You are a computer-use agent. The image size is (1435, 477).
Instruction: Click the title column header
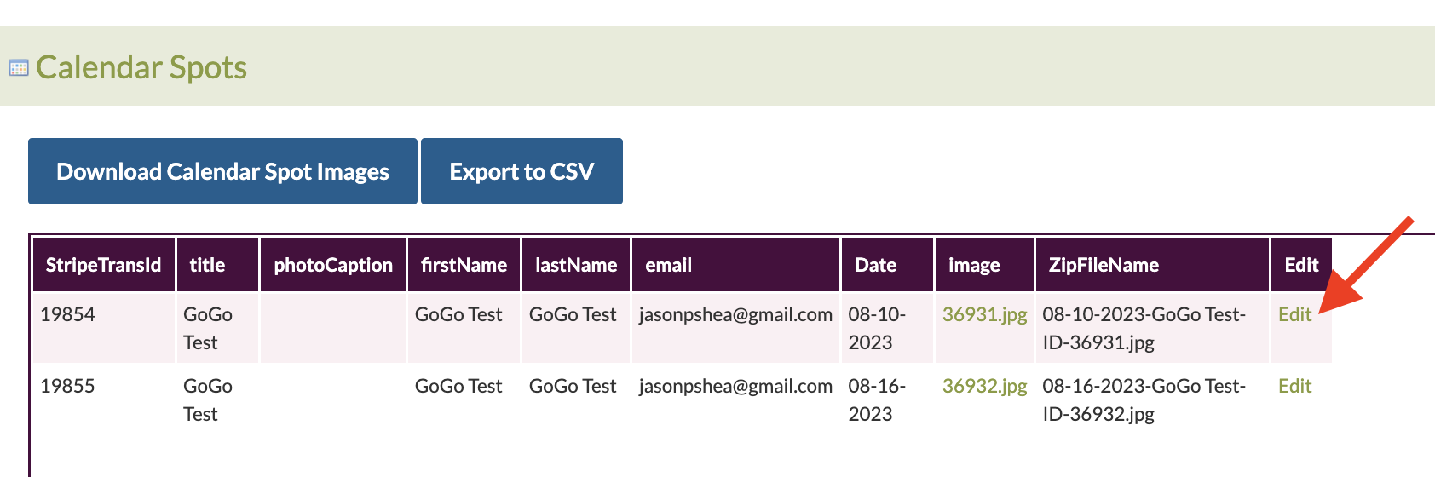point(217,265)
